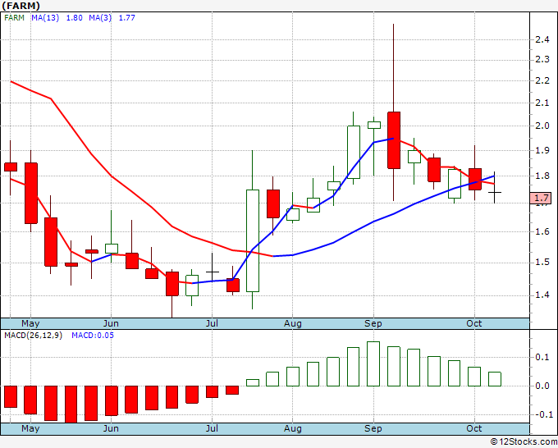Click the 2.3 price axis label

coord(542,59)
